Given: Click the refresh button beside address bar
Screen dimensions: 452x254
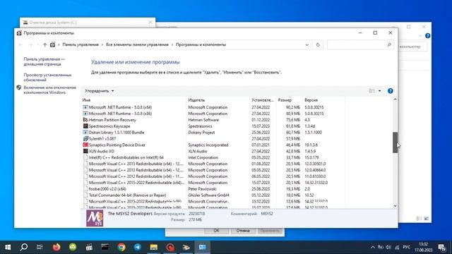Looking at the screenshot, I should pos(318,44).
